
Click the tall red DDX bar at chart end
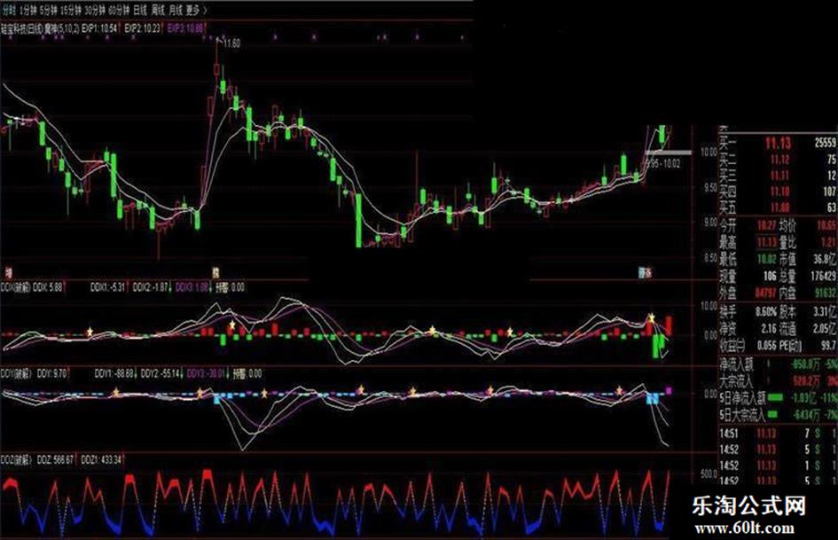point(669,325)
